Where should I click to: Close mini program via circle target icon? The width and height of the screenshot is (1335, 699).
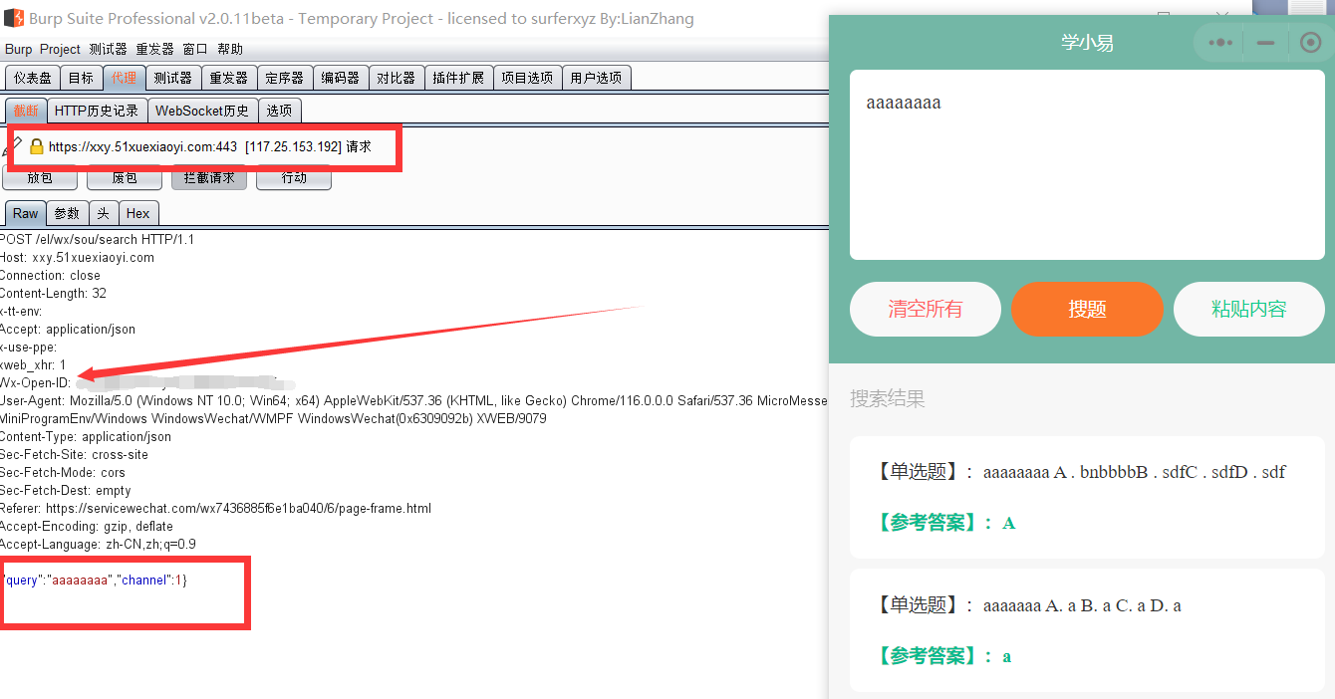pos(1310,43)
